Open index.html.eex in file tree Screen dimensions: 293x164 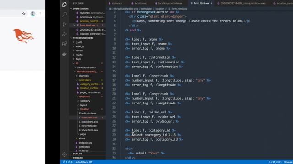click(x=90, y=122)
